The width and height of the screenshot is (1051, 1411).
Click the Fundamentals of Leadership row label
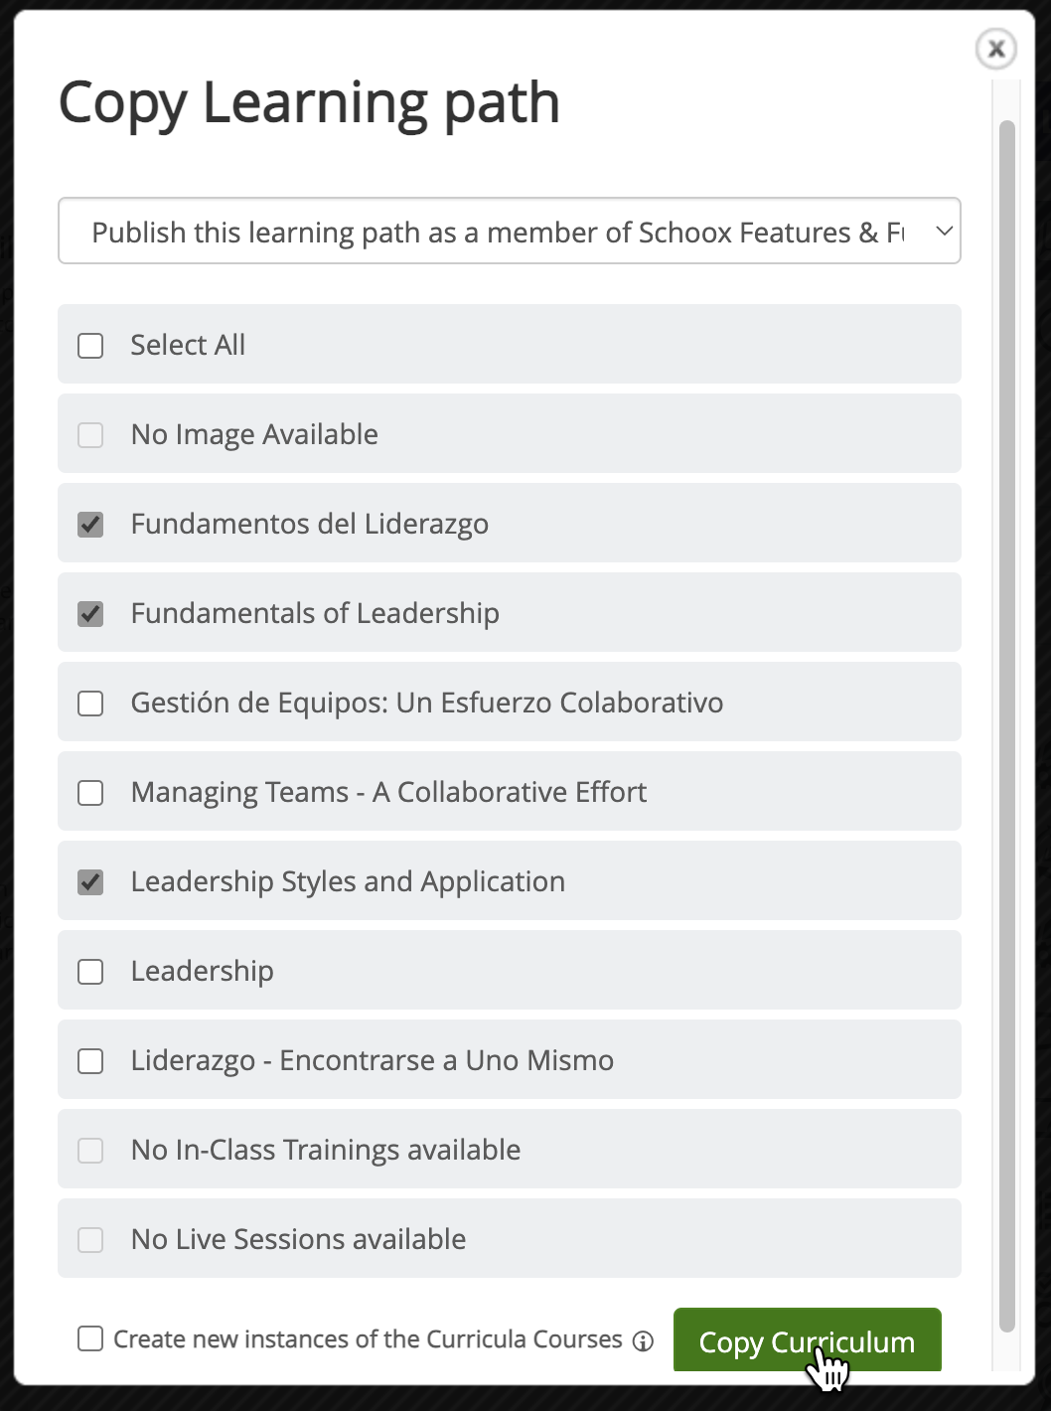(315, 613)
